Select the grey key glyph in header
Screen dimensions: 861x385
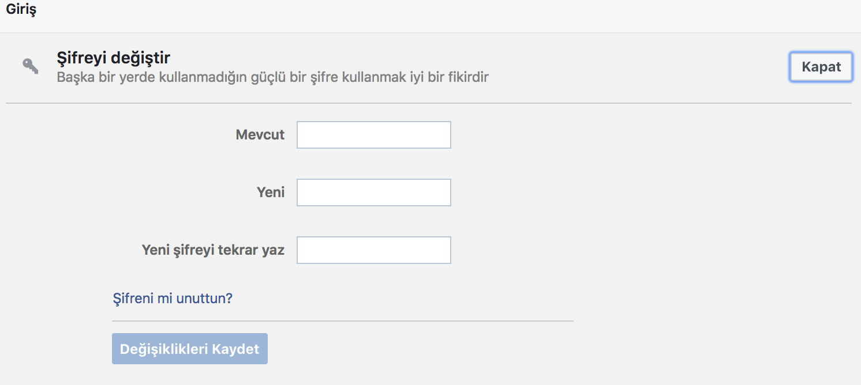tap(31, 66)
